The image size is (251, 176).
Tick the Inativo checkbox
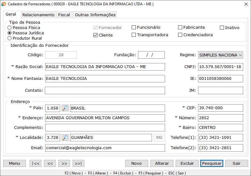click(222, 28)
